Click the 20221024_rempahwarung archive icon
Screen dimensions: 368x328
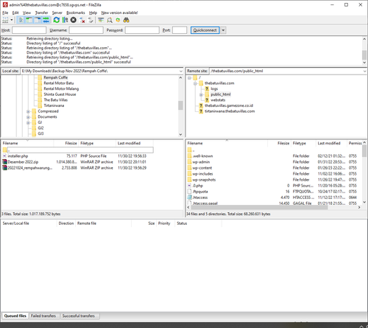pos(4,168)
